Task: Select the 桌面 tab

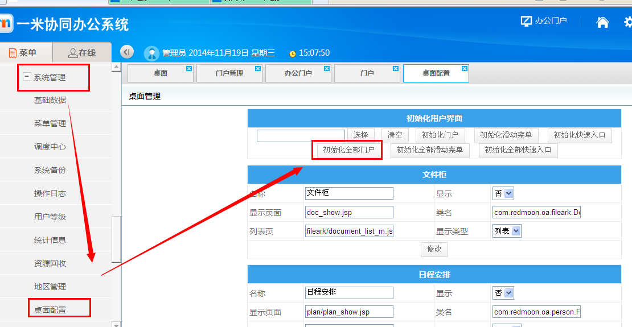Action: [161, 73]
